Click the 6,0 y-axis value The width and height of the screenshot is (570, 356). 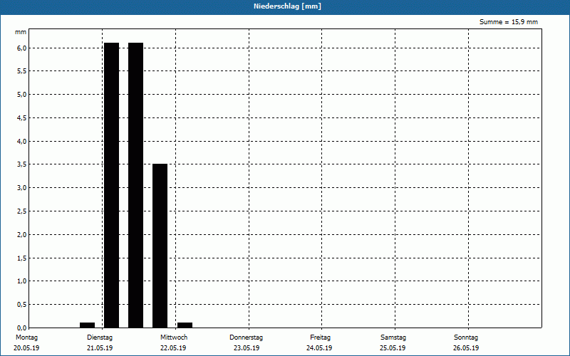pyautogui.click(x=21, y=48)
